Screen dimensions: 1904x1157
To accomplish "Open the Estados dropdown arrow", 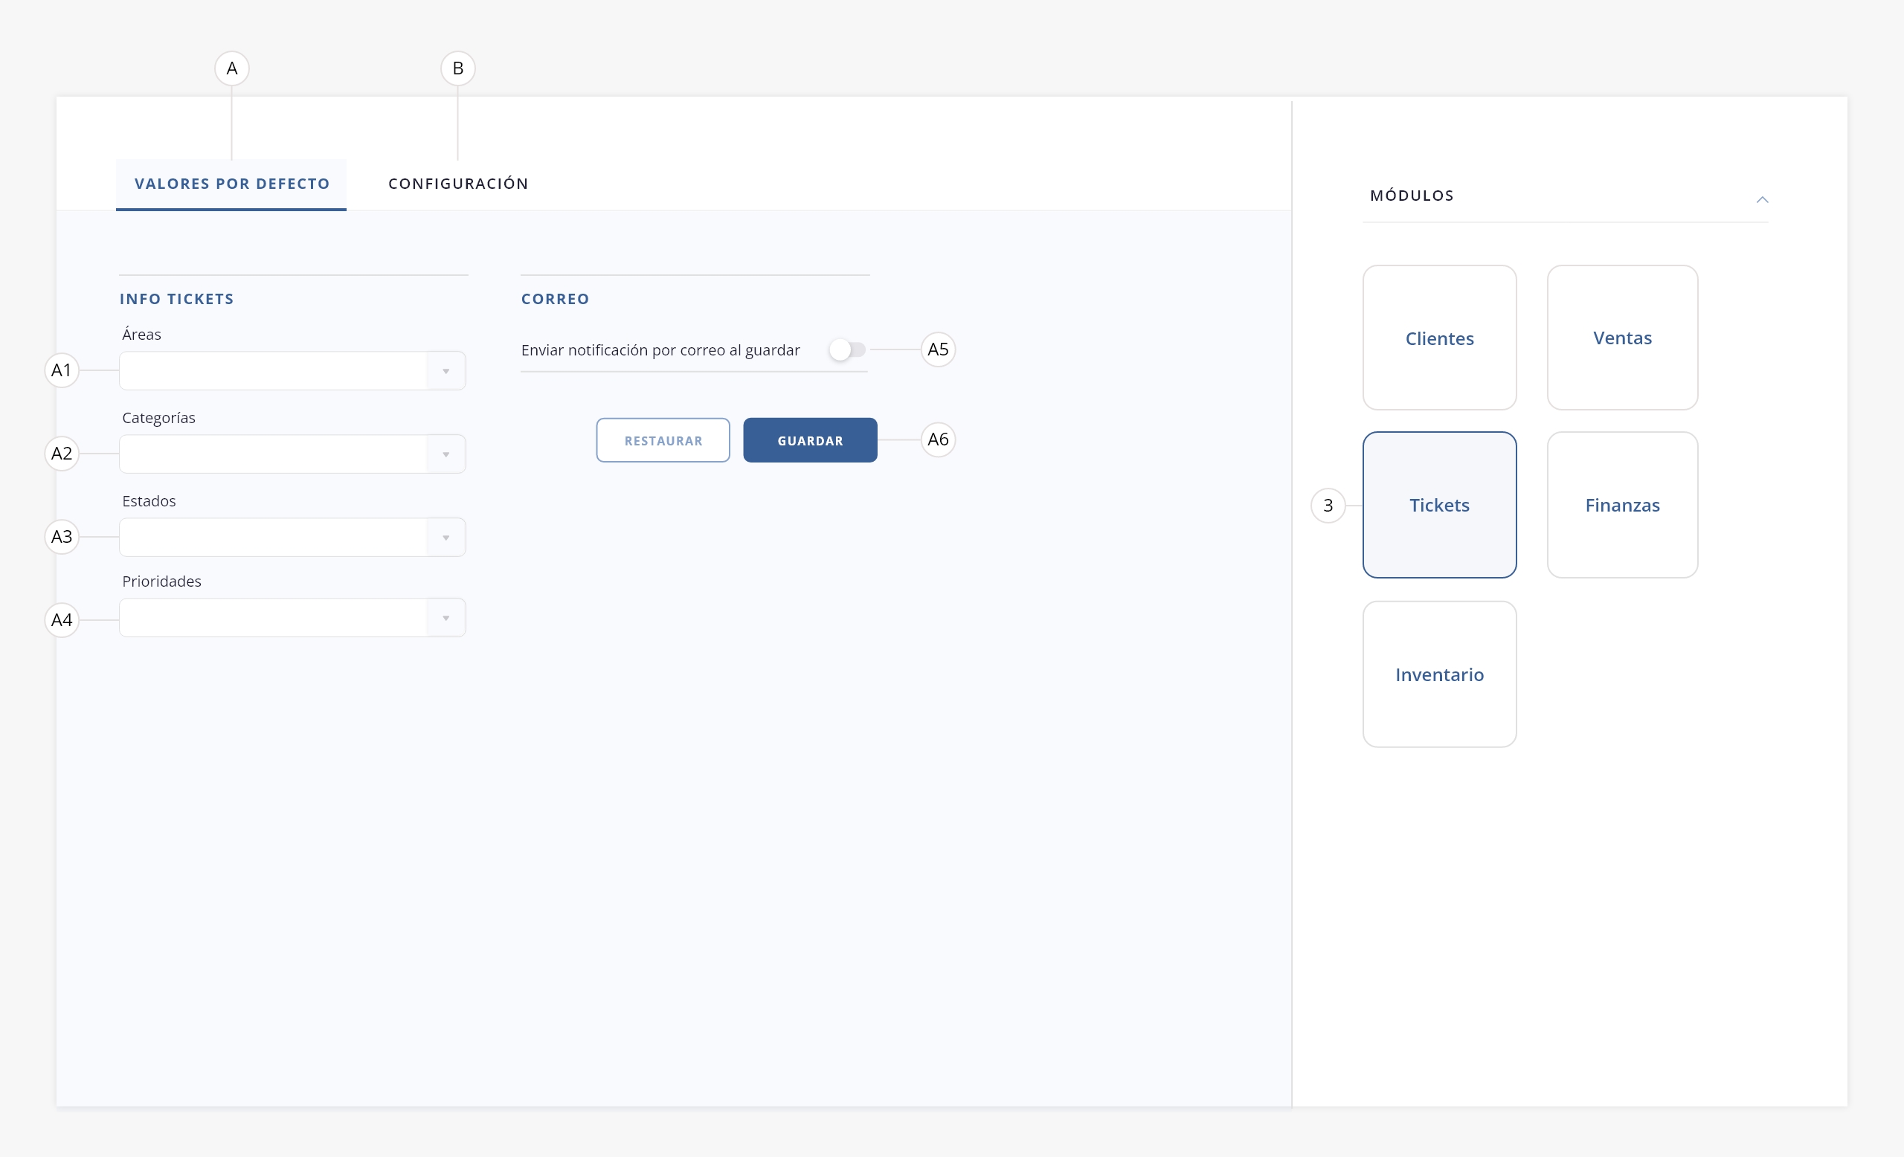I will point(446,538).
